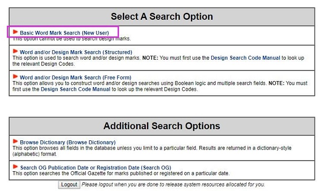Click the Logout button
The height and width of the screenshot is (191, 325).
pos(69,184)
